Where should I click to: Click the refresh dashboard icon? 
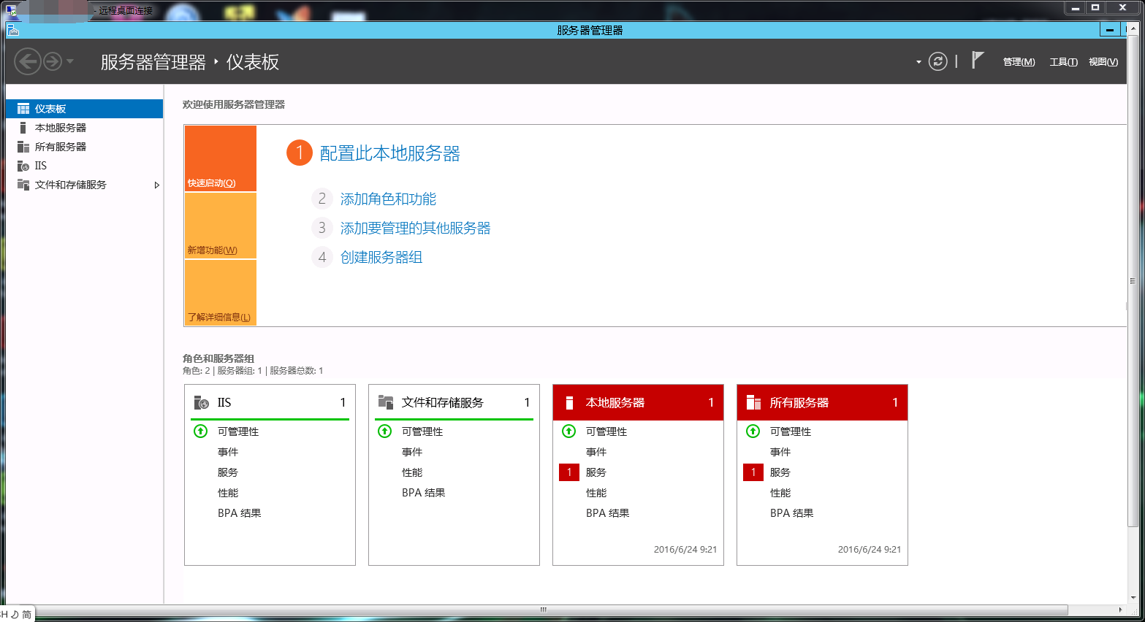(938, 61)
